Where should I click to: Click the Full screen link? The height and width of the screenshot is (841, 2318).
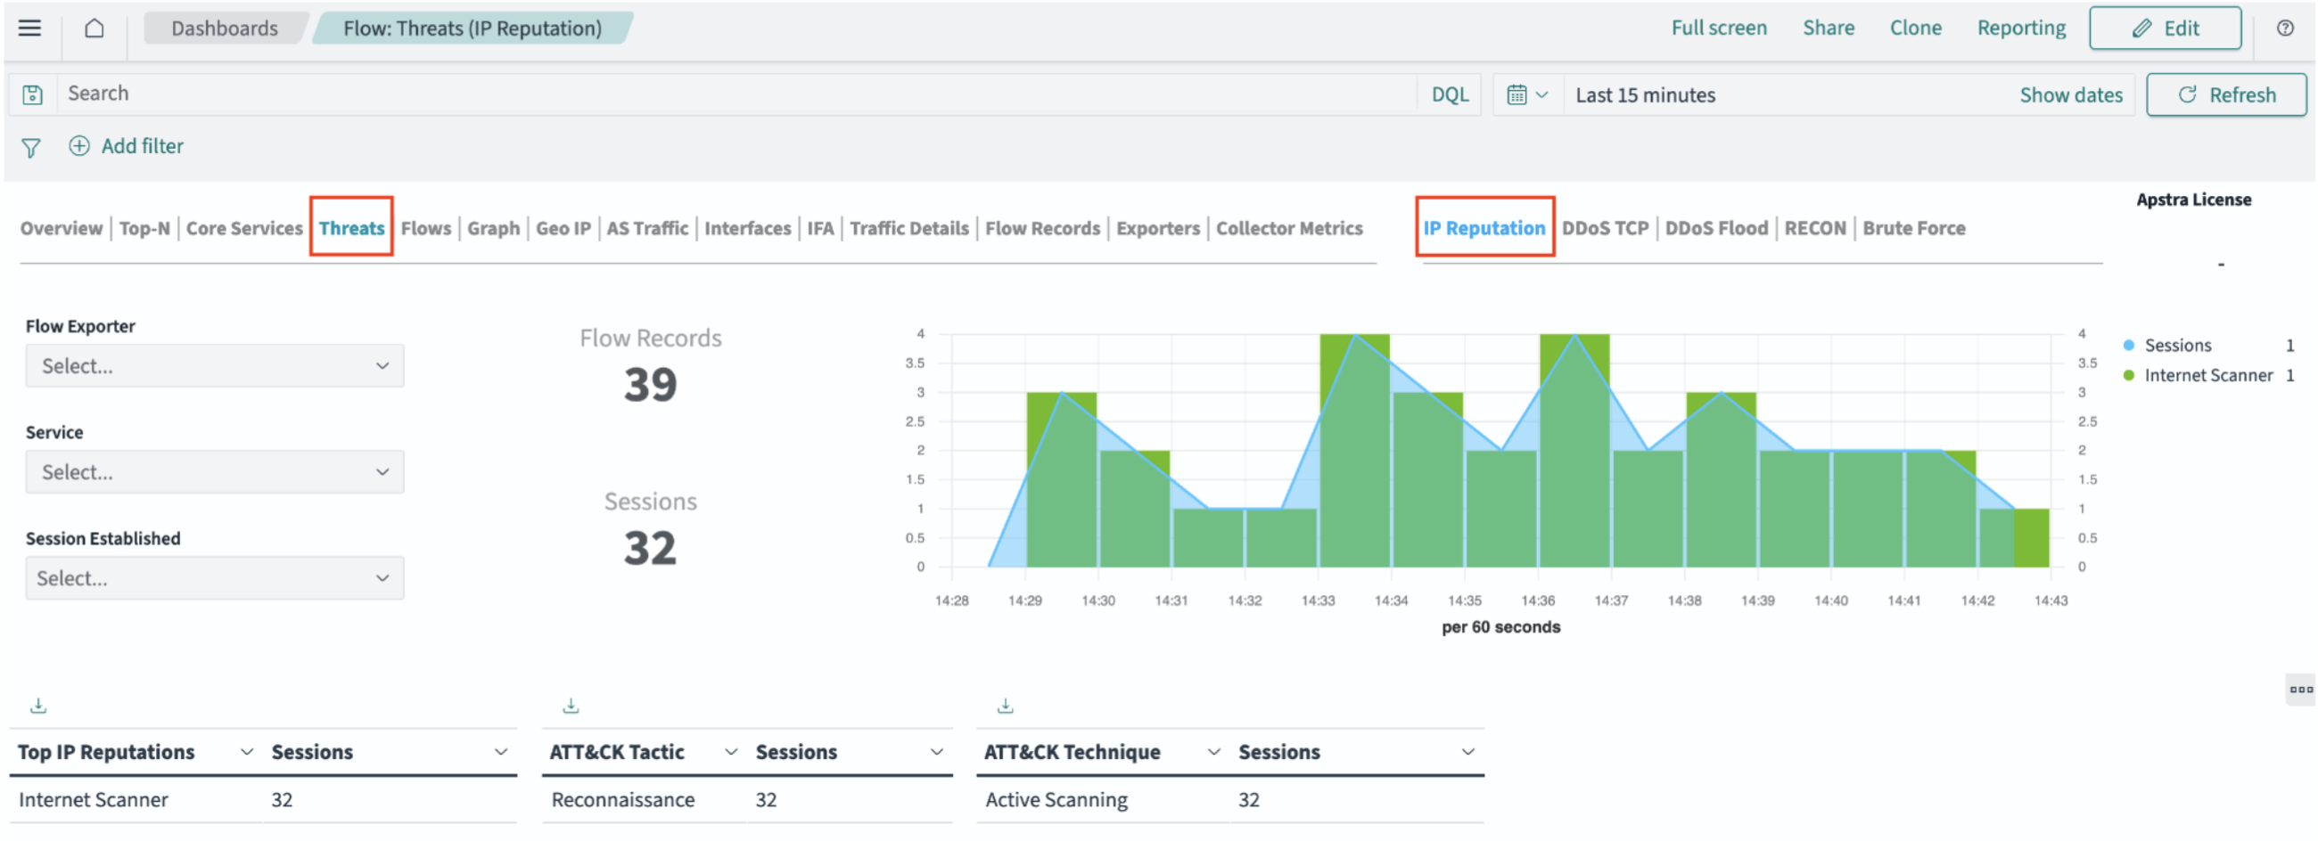coord(1719,28)
